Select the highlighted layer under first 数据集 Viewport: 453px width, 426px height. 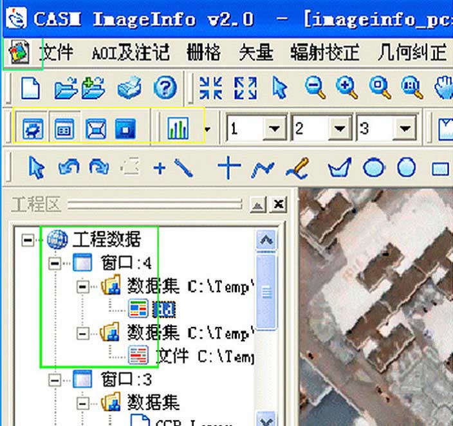point(163,310)
